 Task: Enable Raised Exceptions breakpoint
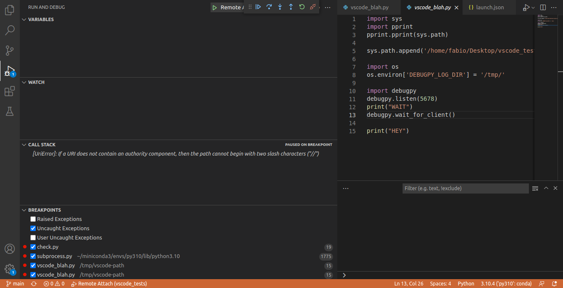33,219
